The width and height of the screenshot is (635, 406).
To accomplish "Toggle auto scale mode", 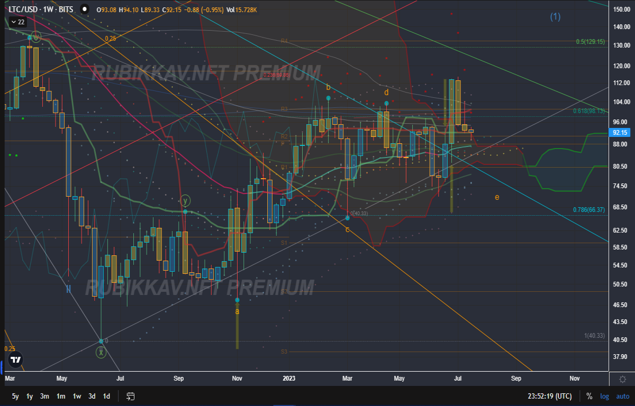I will [622, 396].
